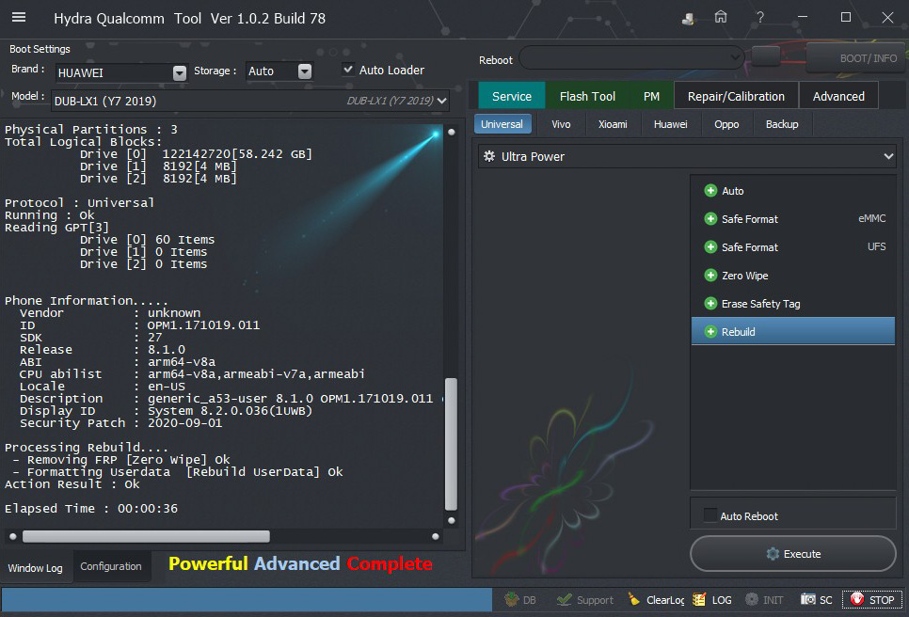The height and width of the screenshot is (617, 909).
Task: Click the INIT gear icon
Action: click(x=751, y=599)
